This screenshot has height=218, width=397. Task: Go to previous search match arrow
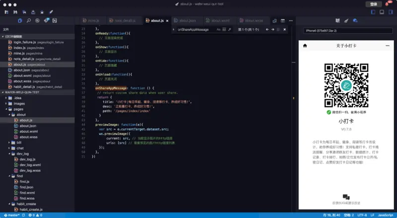pyautogui.click(x=267, y=30)
